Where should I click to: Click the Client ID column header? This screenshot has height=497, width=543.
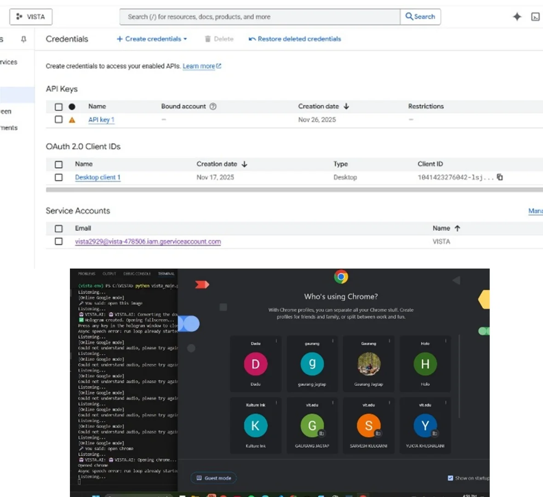click(430, 164)
